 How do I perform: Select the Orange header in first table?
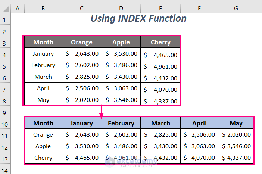pos(81,42)
